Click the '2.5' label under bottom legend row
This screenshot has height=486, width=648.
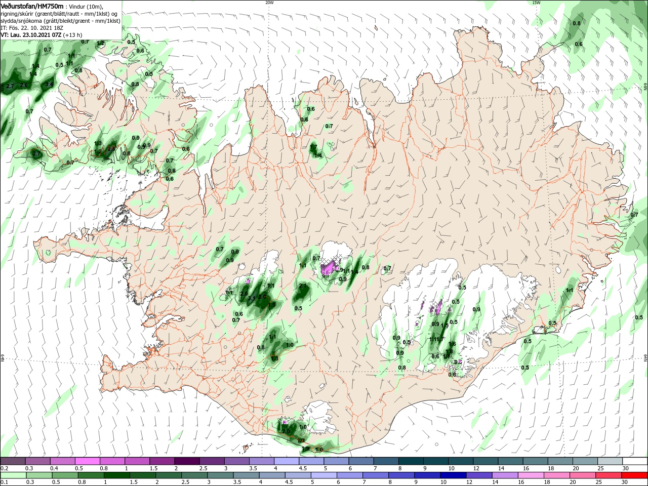[x=185, y=482]
